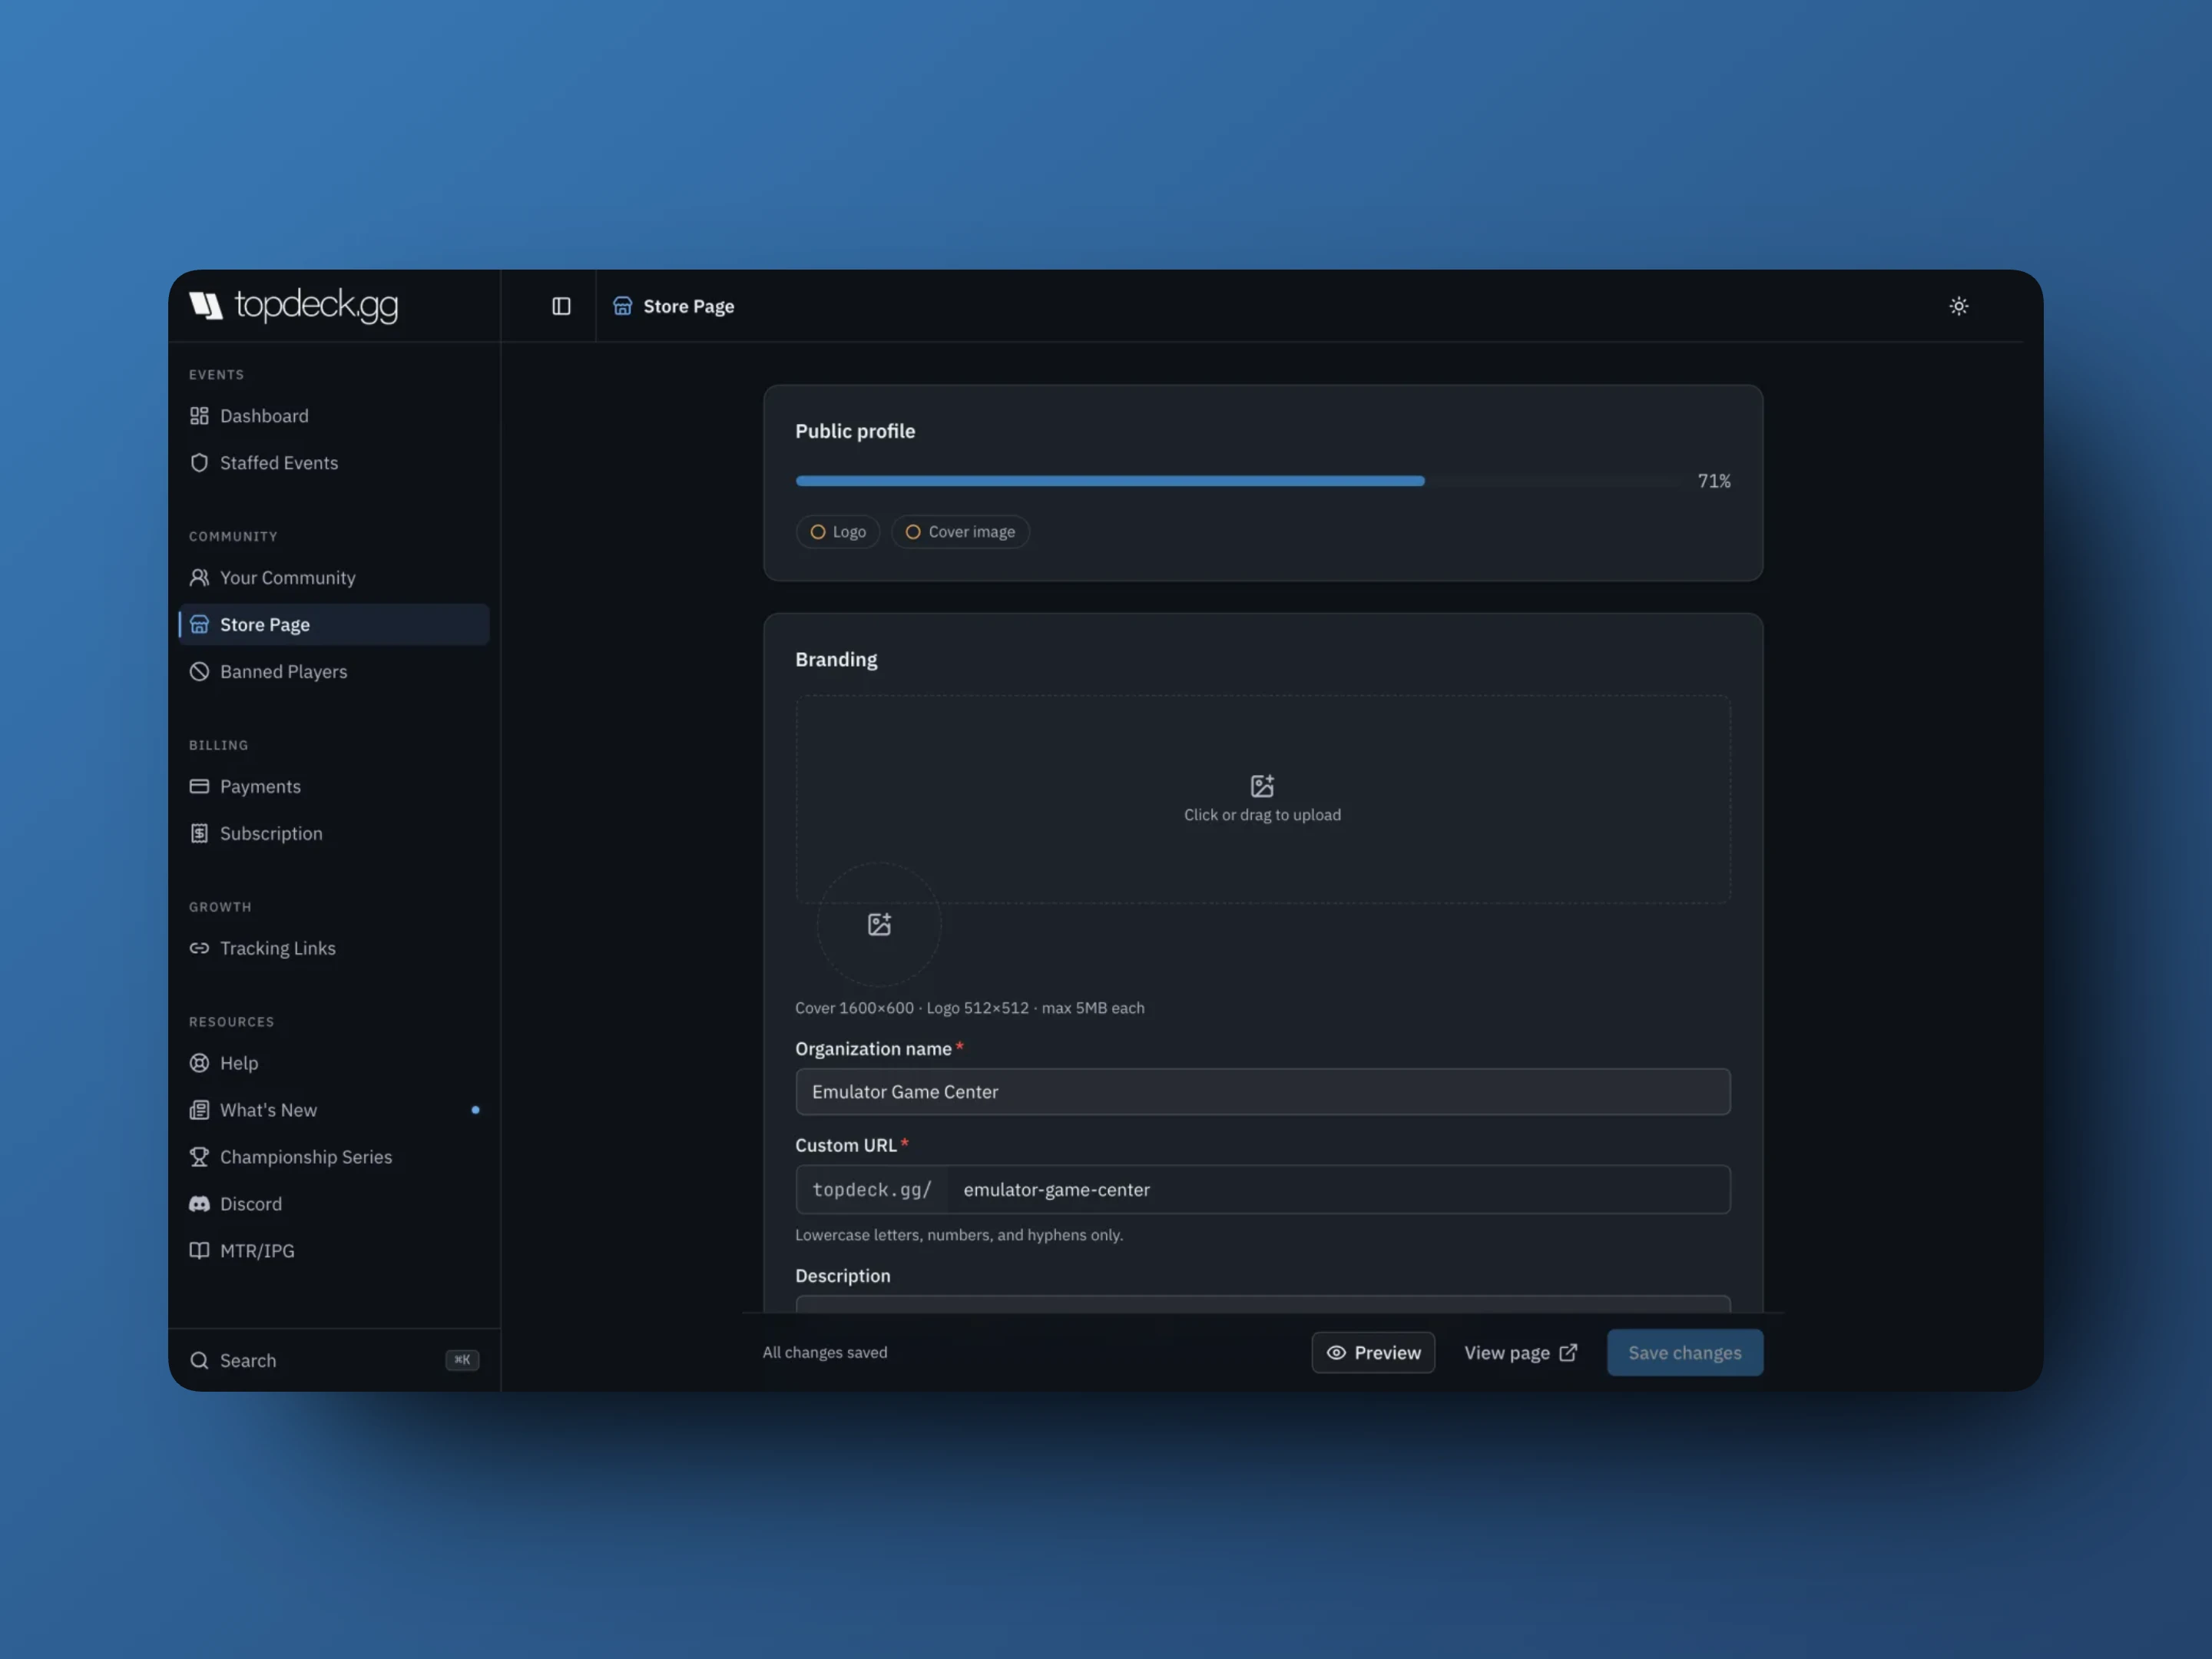Click Save changes button
Screen dimensions: 2212x1659
tap(1685, 1353)
